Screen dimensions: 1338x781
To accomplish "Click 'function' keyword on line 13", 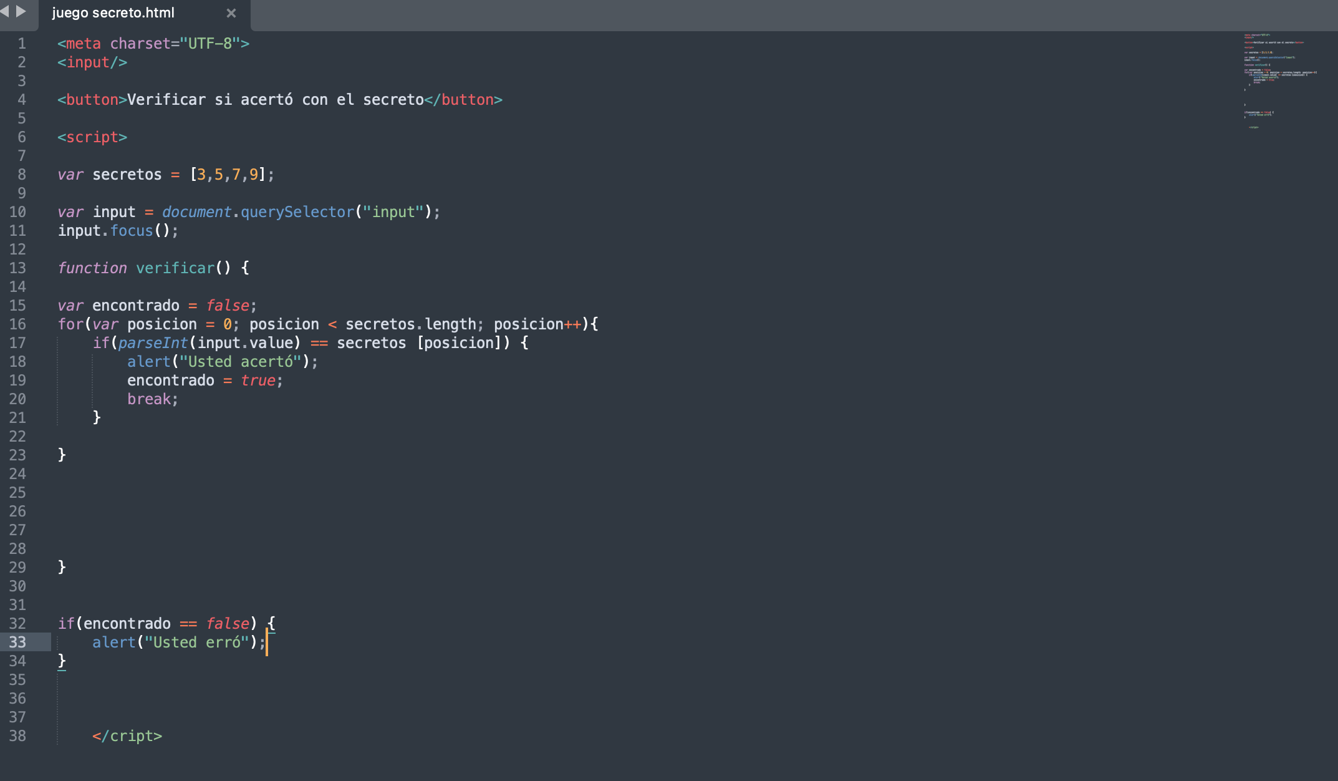I will point(92,268).
